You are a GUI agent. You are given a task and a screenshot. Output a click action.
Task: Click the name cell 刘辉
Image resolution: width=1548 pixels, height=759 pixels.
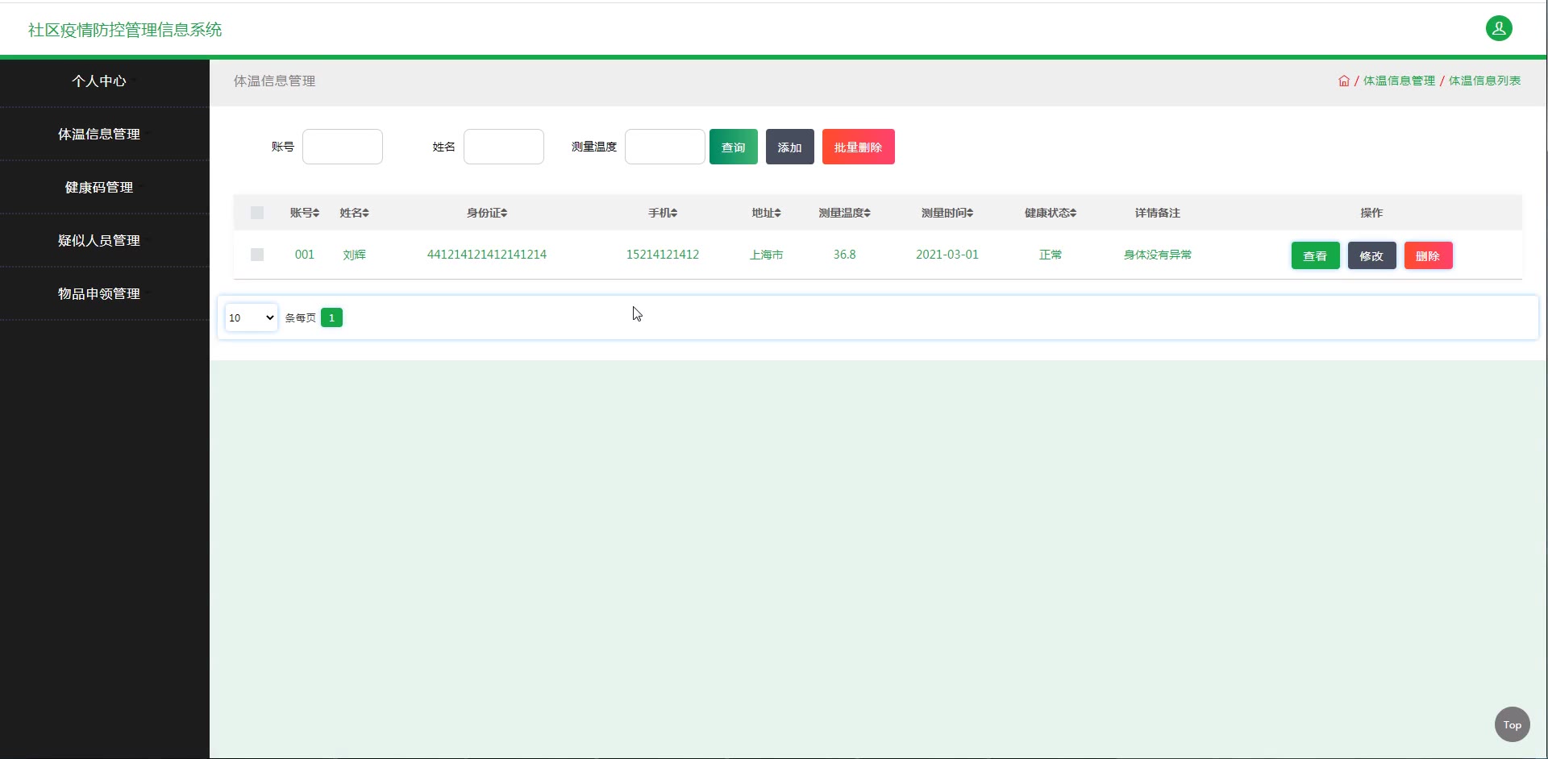pos(354,255)
